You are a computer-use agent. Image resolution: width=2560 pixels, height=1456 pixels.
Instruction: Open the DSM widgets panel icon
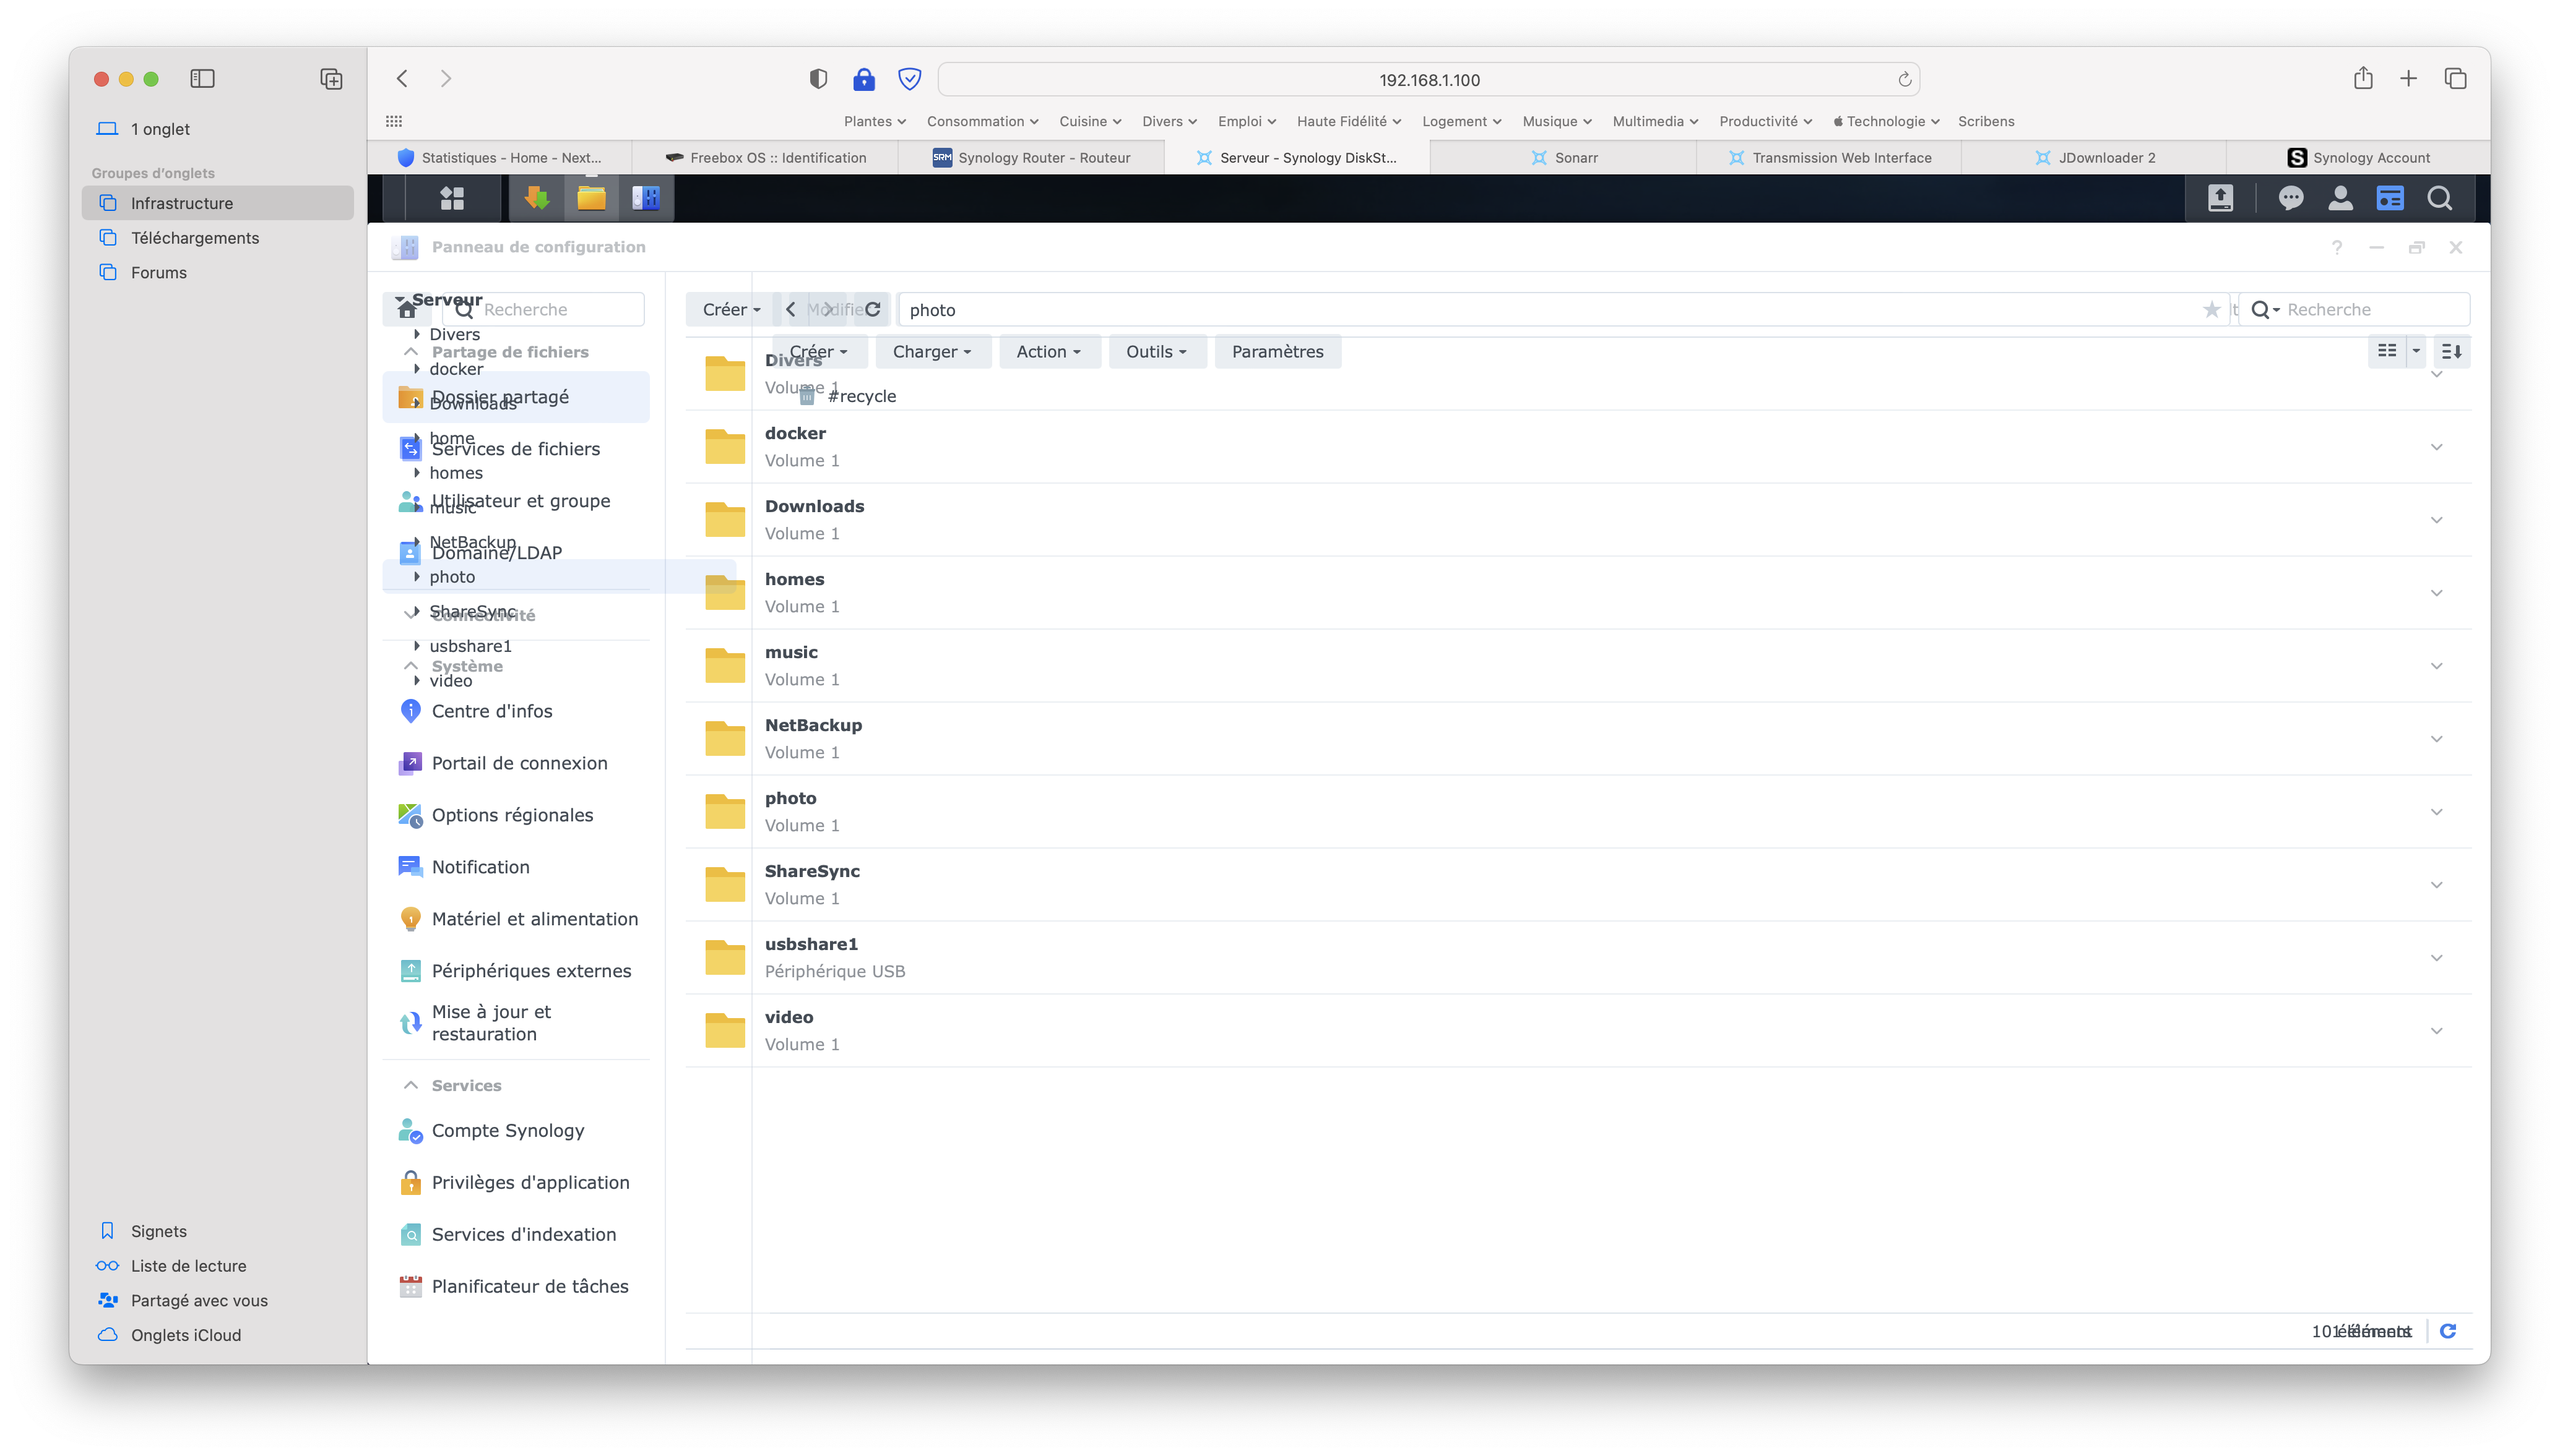point(2390,198)
